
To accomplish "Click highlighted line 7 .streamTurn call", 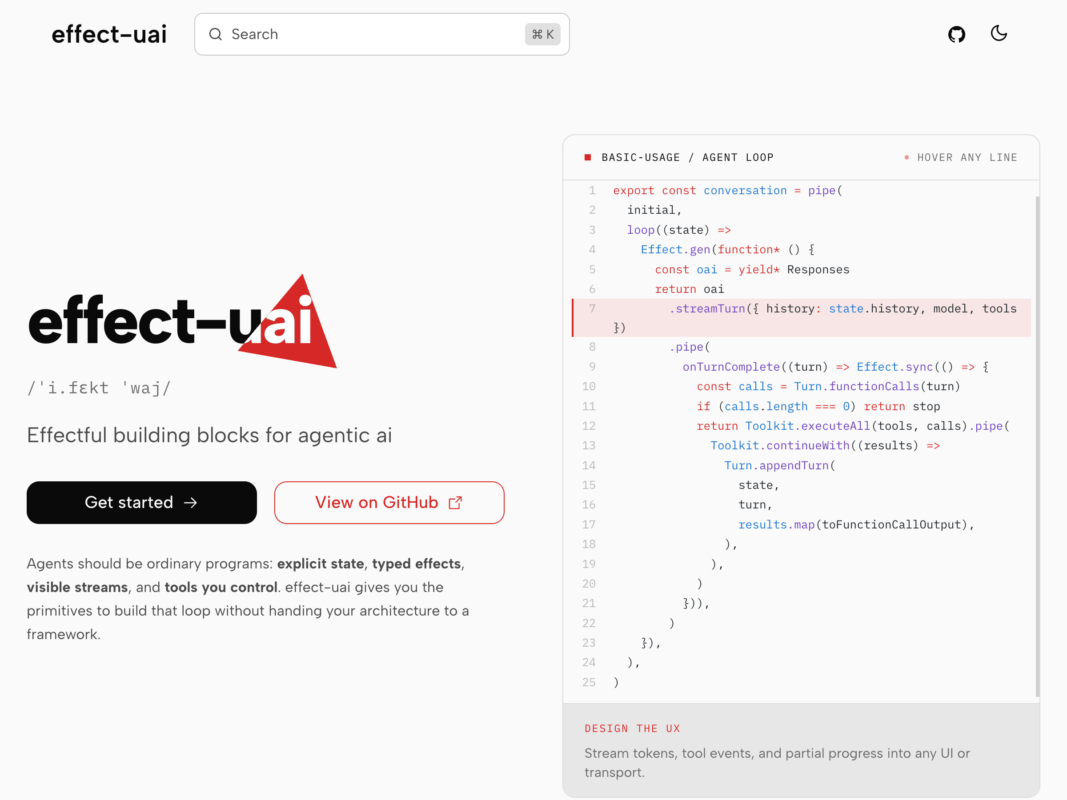I will 801,318.
